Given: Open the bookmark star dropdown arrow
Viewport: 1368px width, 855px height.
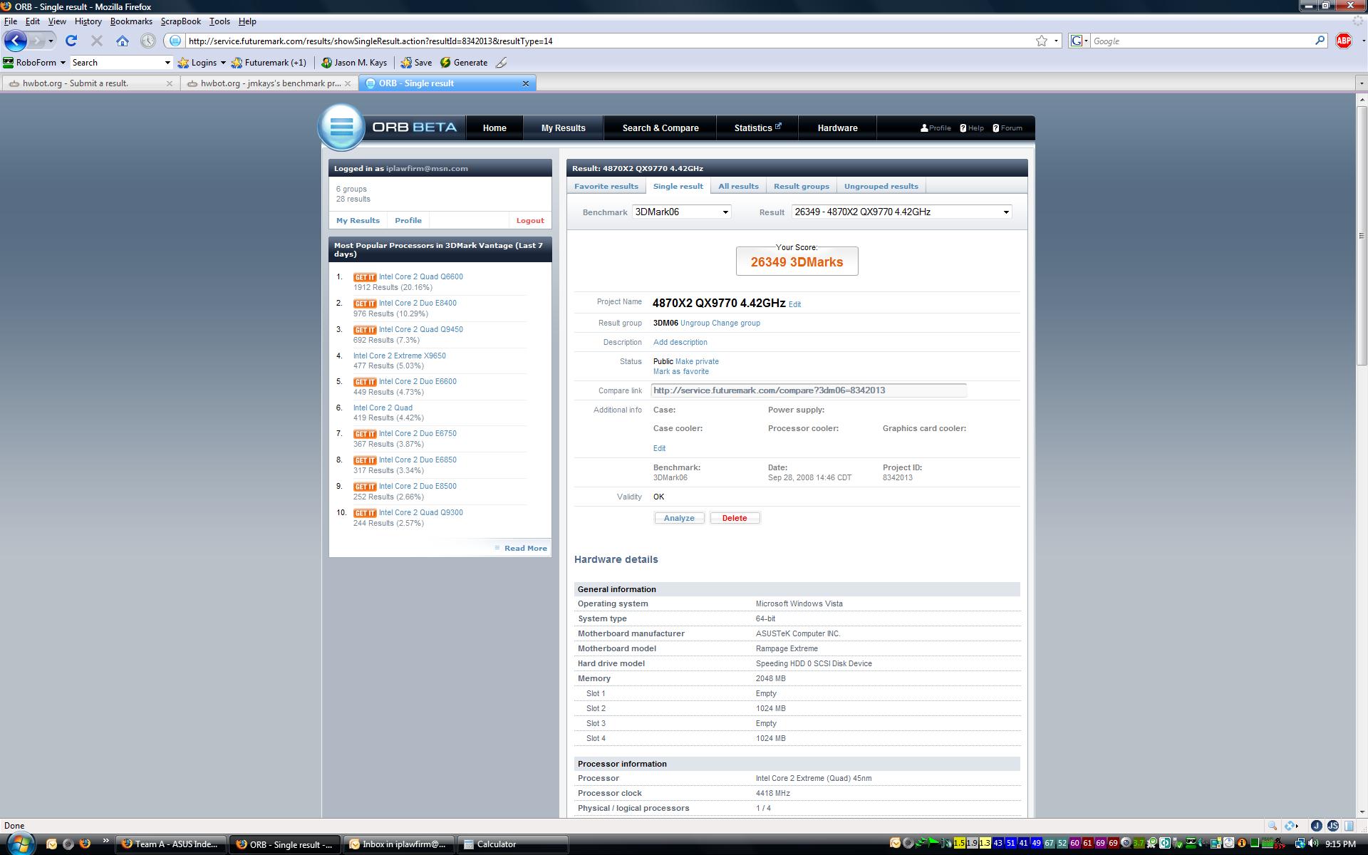Looking at the screenshot, I should coord(1056,41).
